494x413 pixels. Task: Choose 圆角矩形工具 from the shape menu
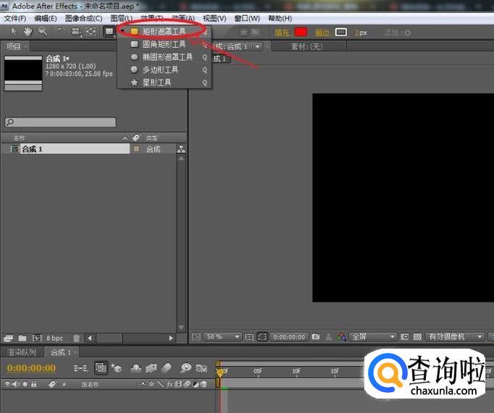164,44
